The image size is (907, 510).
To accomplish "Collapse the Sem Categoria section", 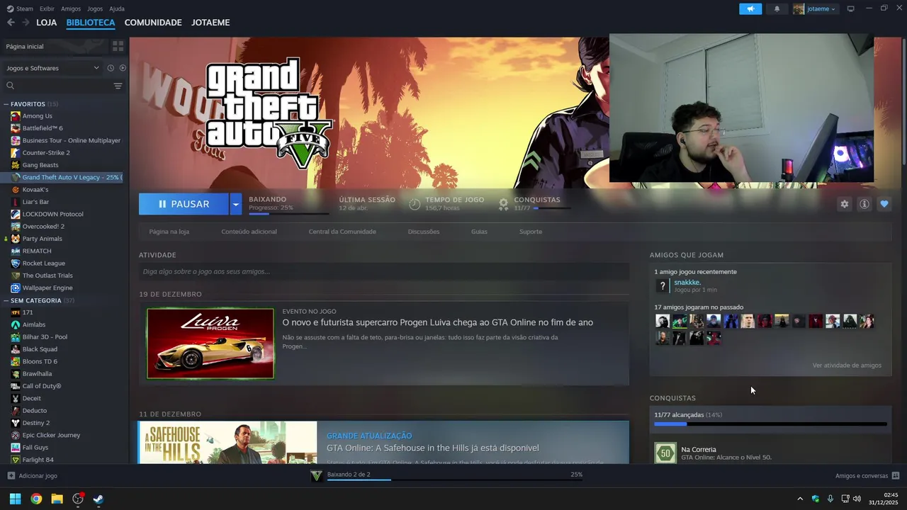I will pyautogui.click(x=6, y=301).
